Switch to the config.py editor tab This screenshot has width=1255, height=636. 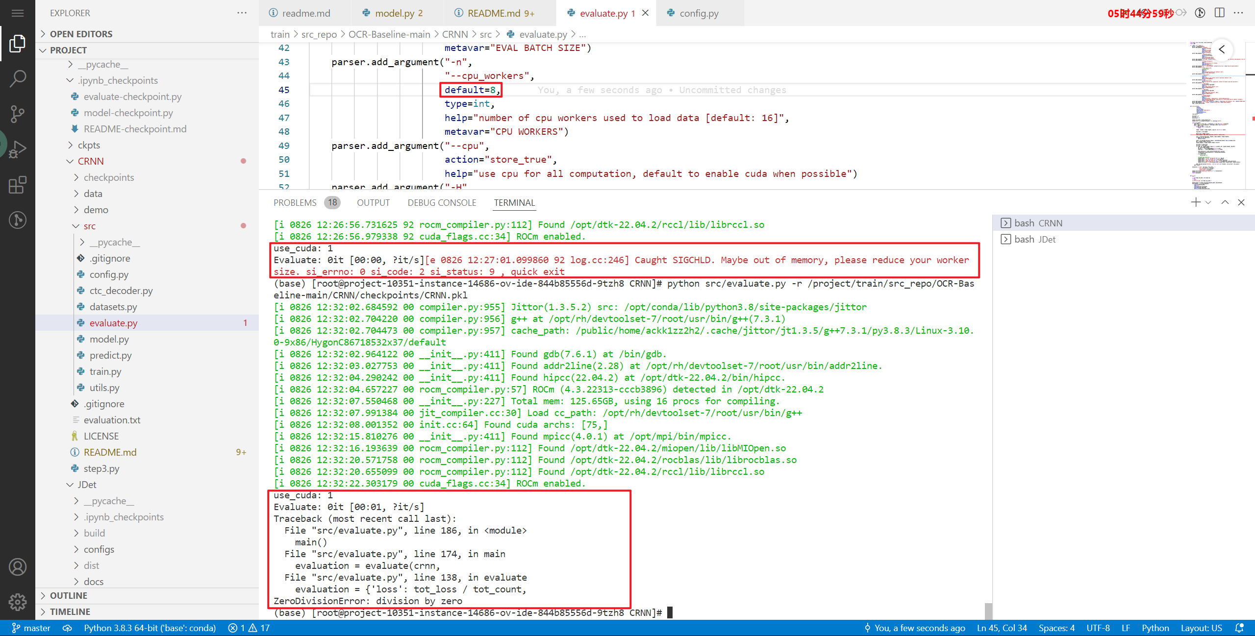pos(699,13)
